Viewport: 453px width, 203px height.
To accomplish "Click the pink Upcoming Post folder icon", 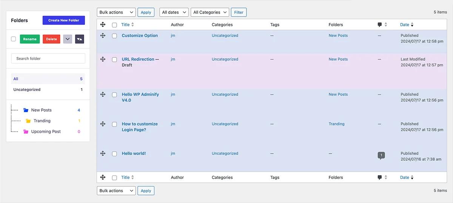I will (x=26, y=132).
